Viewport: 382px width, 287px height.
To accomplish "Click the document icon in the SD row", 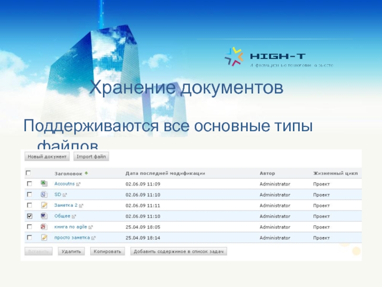I will tap(44, 195).
